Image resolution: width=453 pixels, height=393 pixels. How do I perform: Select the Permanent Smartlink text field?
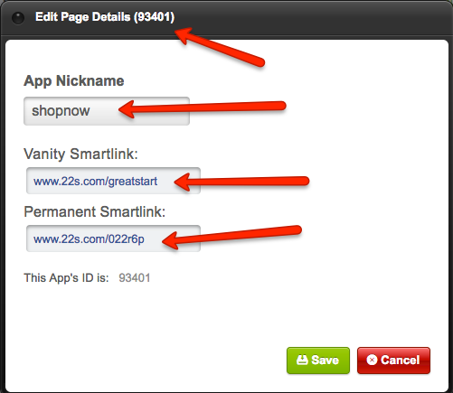[x=113, y=239]
